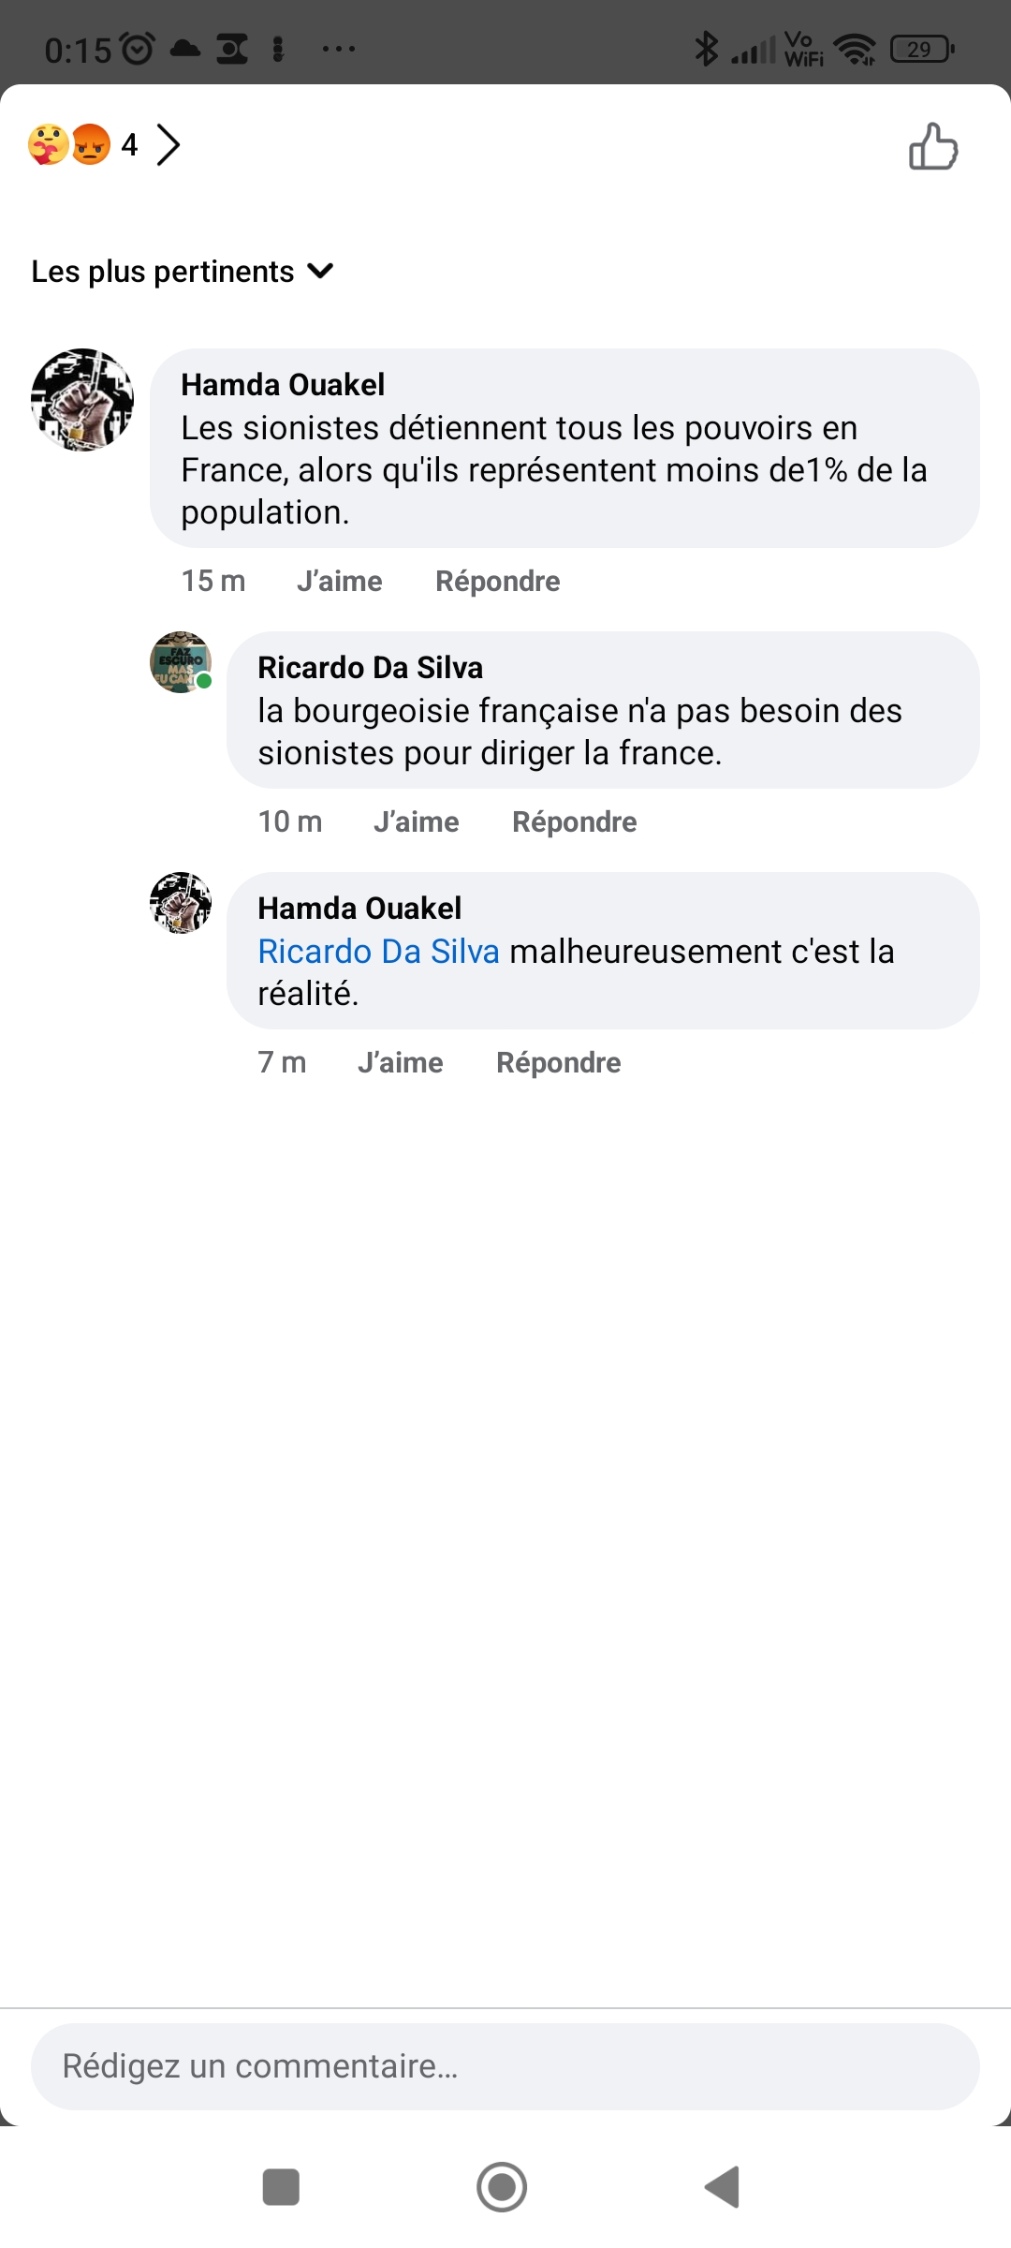Screen dimensions: 1011x2248
Task: Tap Ricardo Da Silva's profile picture
Action: point(181,662)
